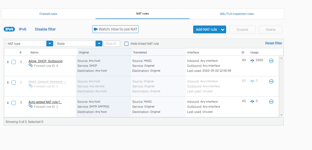312x150 pixels.
Task: Click the Original column header
Action: 84,52
